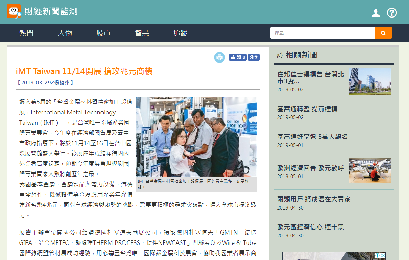Click the Facebook 分享 share button
This screenshot has height=260, width=409.
(x=254, y=57)
